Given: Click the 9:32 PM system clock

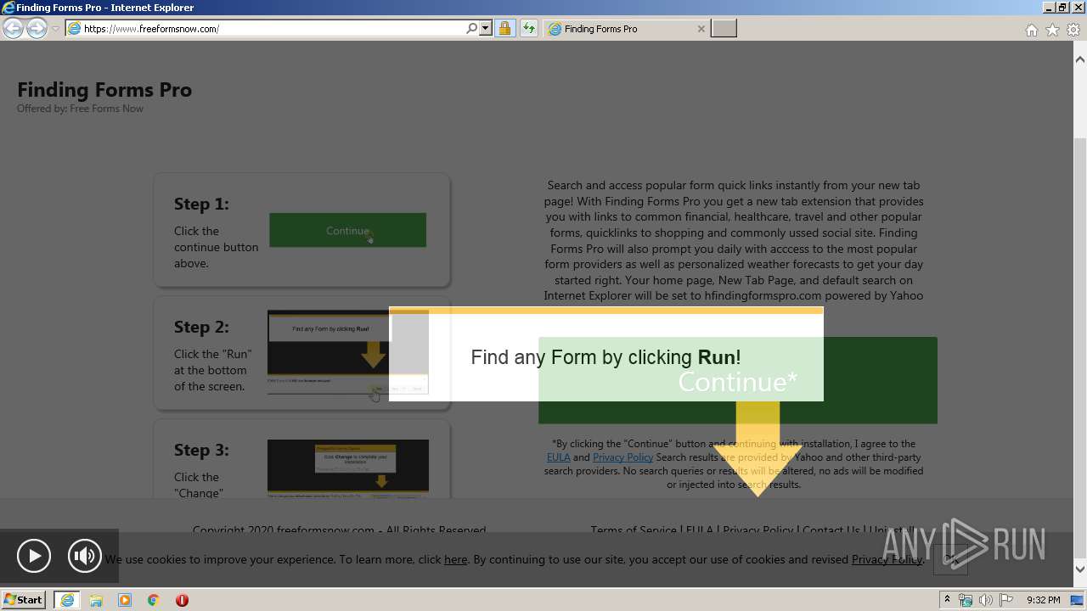Looking at the screenshot, I should (x=1043, y=600).
